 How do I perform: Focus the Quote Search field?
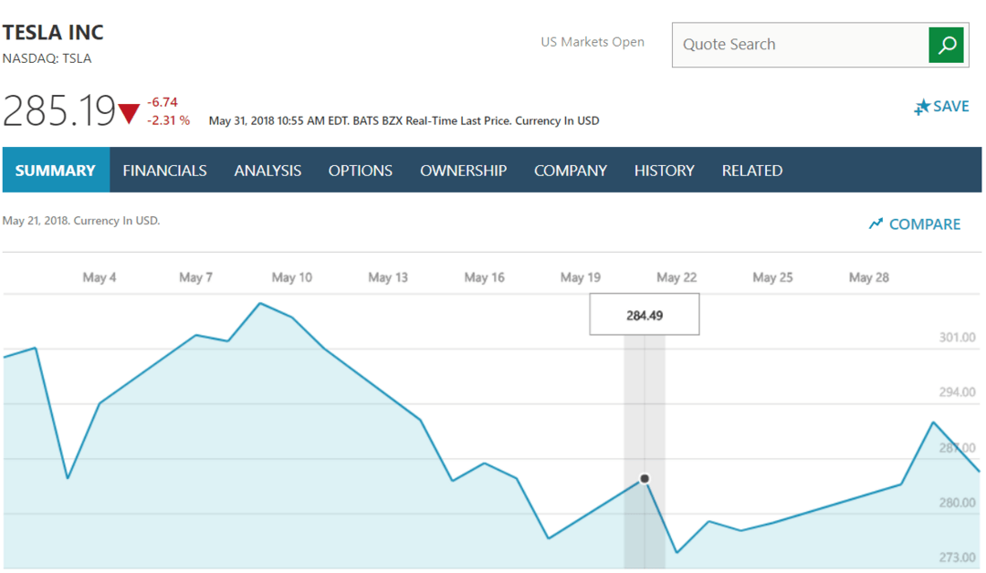tap(800, 45)
